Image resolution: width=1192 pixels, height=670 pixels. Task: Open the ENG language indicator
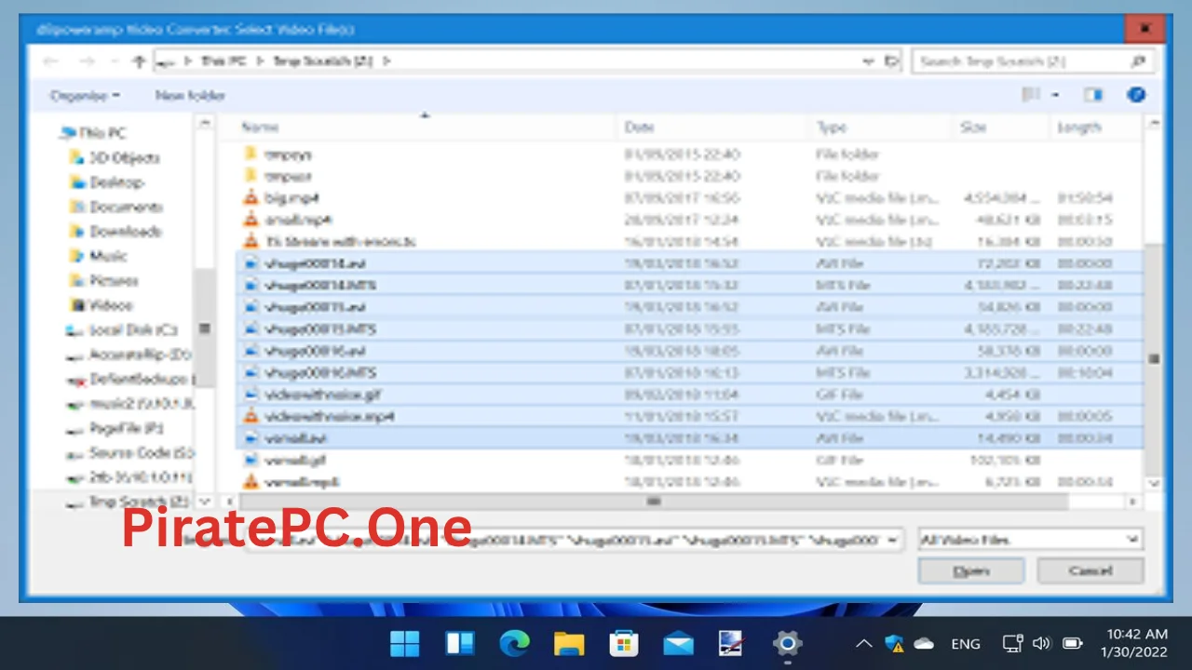coord(966,643)
